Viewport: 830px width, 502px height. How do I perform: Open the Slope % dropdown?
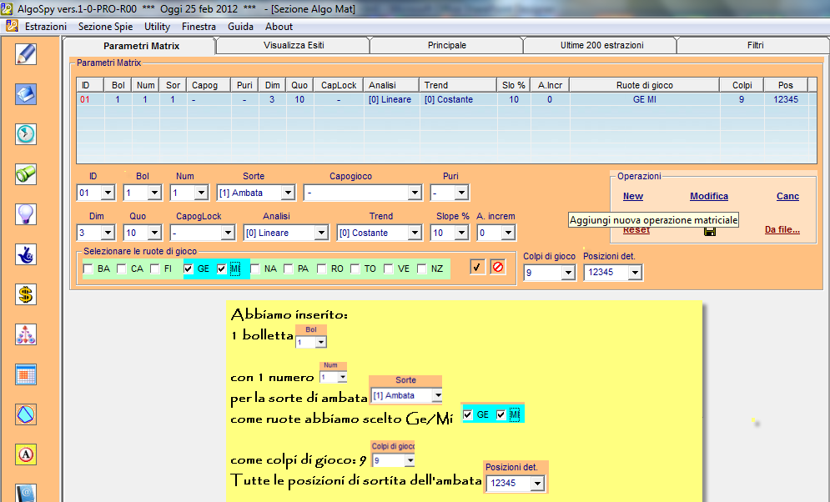pyautogui.click(x=461, y=233)
